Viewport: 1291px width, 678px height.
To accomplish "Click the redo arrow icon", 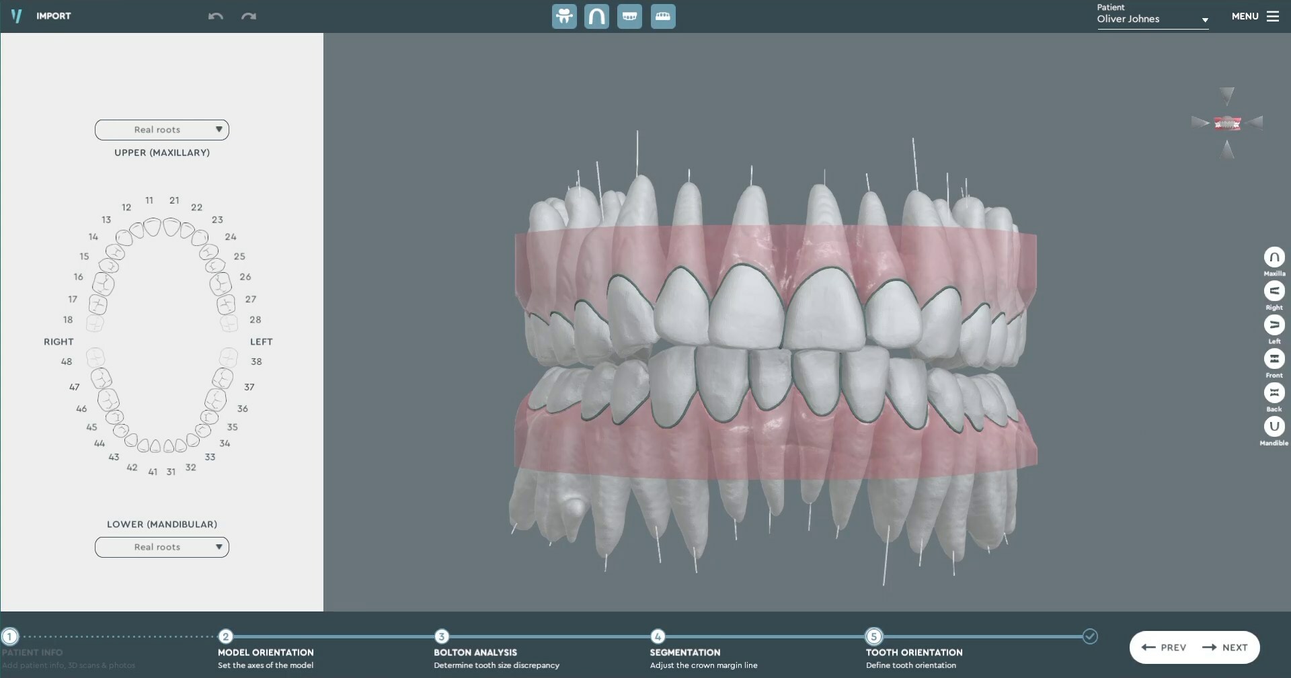I will pos(249,16).
